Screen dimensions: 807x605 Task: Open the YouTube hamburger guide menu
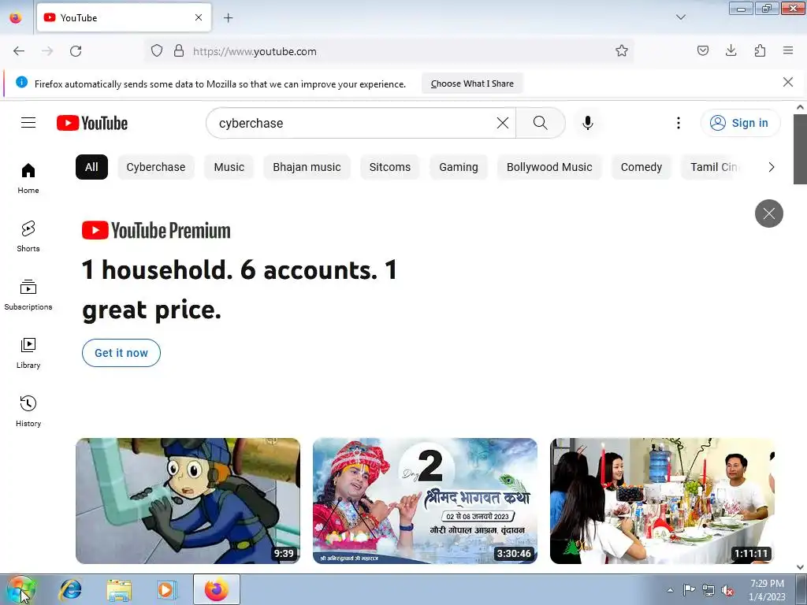point(28,122)
